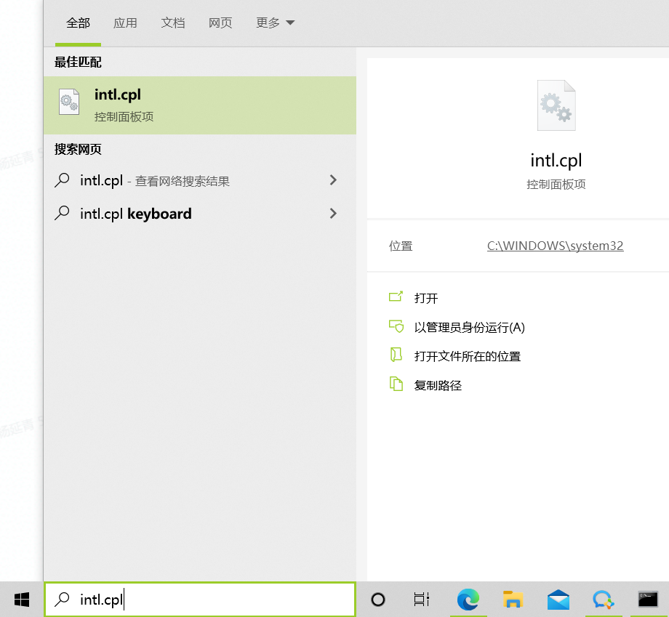
Task: Open Cortana circle icon in taskbar
Action: tap(378, 600)
